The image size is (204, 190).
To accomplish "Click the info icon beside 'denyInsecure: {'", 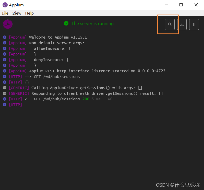I will [5, 60].
